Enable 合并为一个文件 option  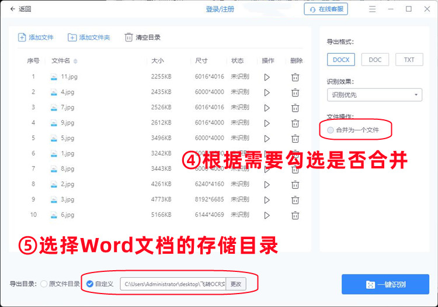point(331,130)
